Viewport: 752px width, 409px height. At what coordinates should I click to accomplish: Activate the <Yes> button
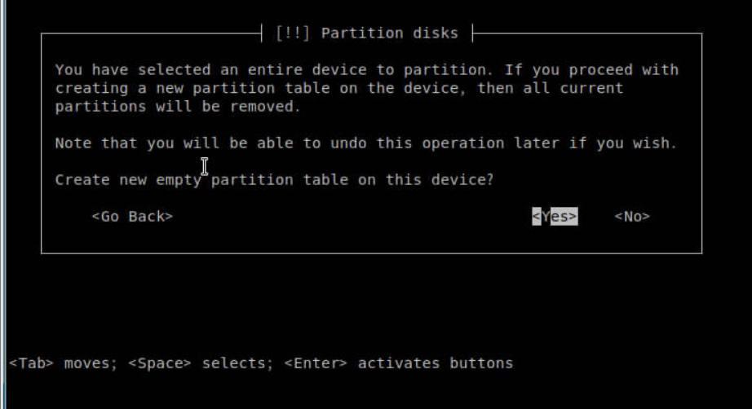pyautogui.click(x=555, y=217)
